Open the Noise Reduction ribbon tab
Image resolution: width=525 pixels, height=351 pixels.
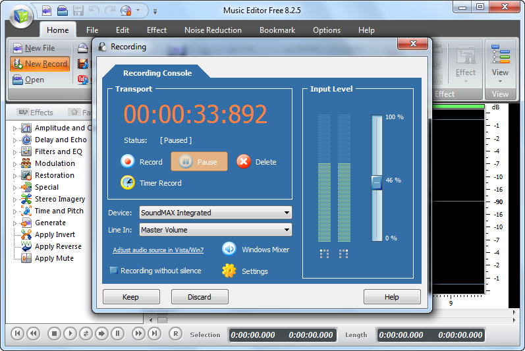coord(213,30)
